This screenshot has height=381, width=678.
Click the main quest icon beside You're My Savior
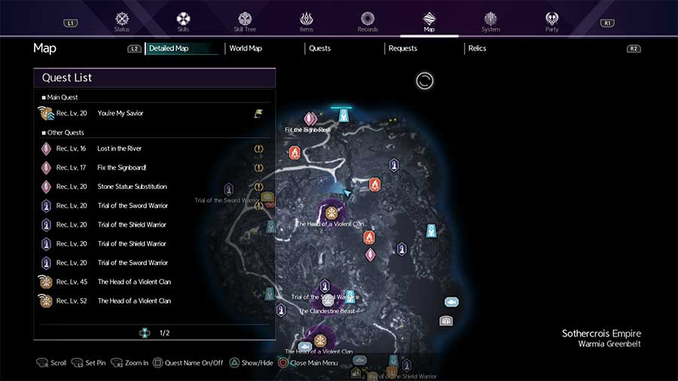coord(45,113)
